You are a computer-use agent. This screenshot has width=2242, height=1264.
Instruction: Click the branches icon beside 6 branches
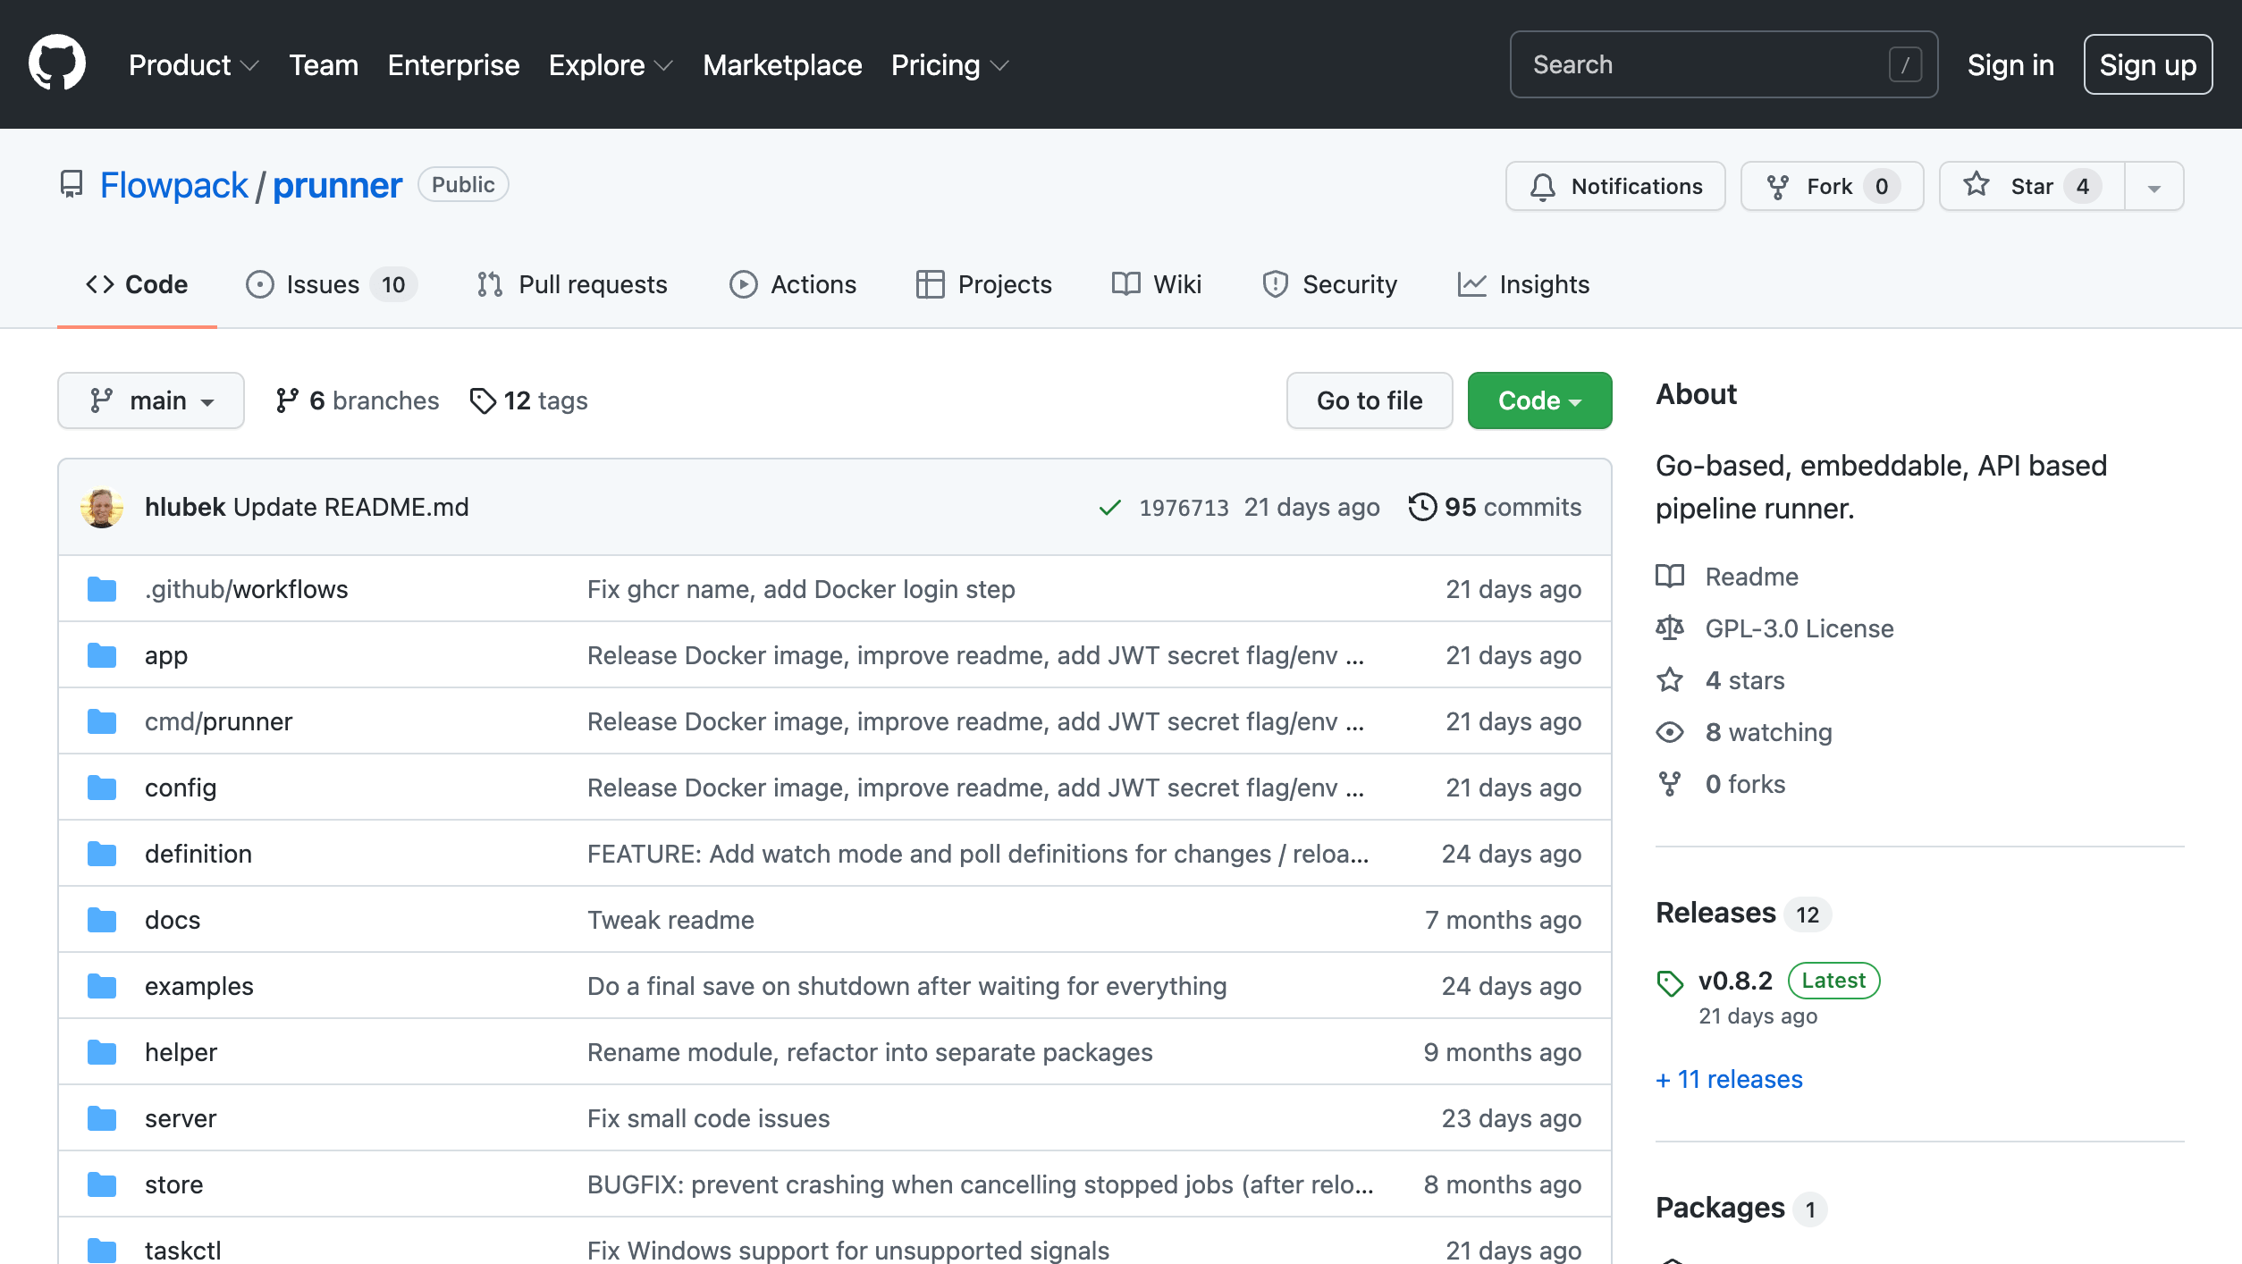(286, 400)
